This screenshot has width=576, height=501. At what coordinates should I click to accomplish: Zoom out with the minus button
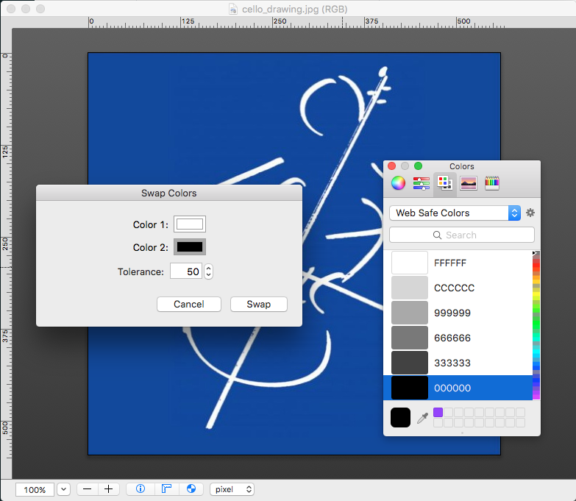coord(87,489)
